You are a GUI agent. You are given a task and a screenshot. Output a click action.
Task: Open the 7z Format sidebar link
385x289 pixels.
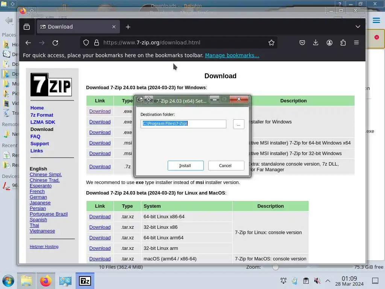pos(42,115)
